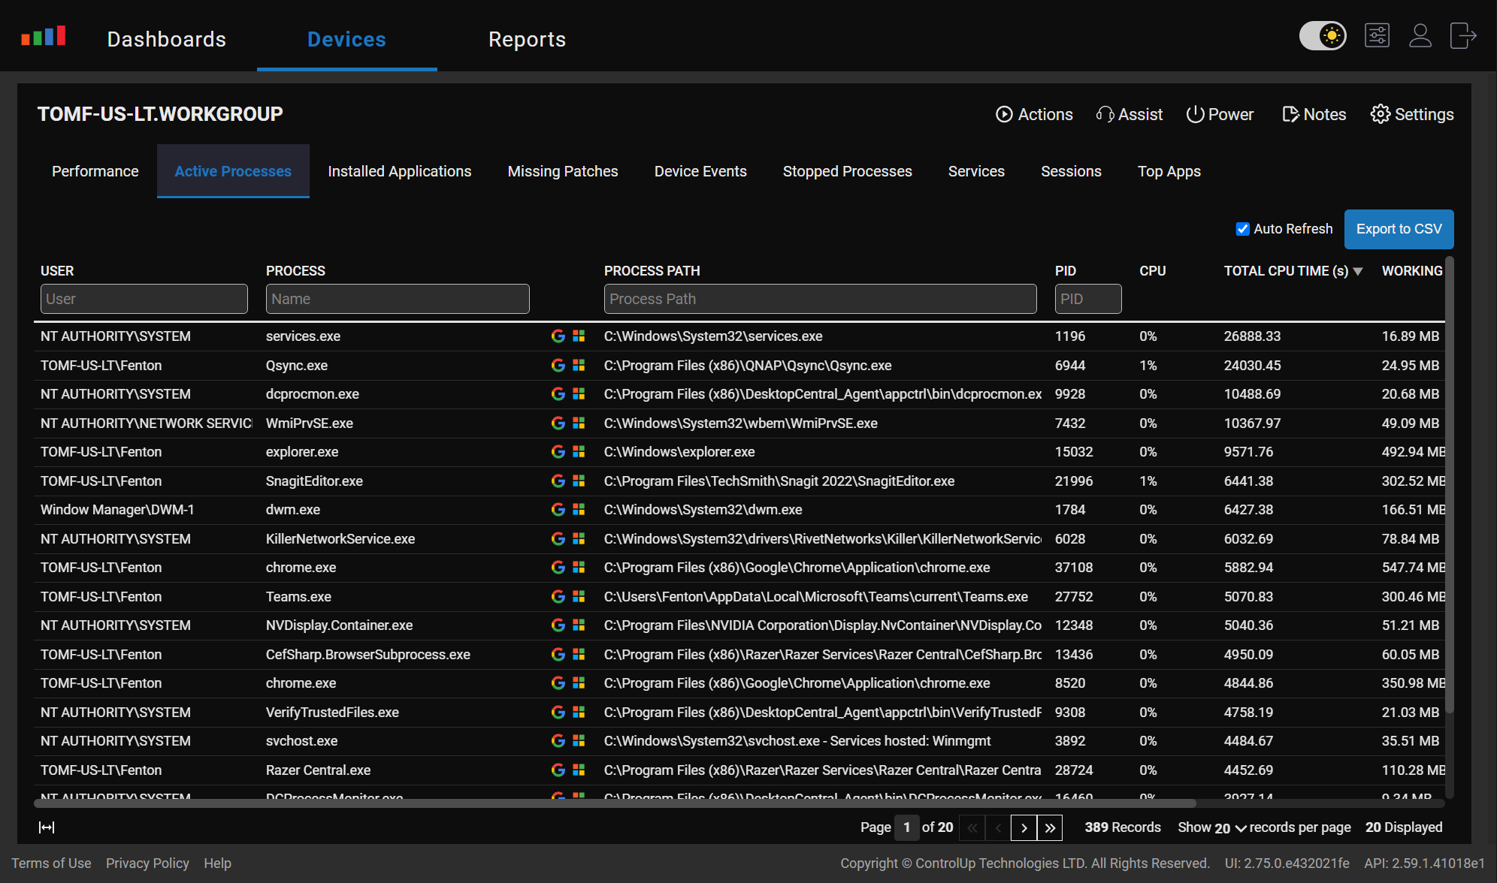
Task: Windows icon for WmiPrvSE.exe row
Action: coord(579,423)
